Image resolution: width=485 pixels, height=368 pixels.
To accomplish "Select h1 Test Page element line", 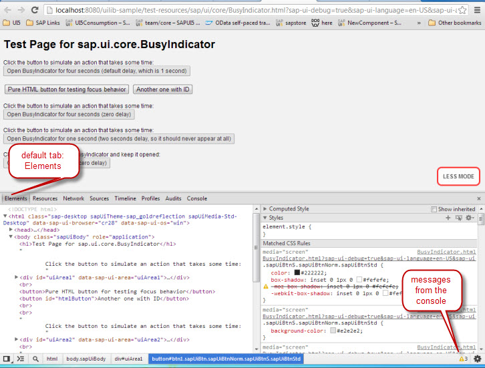I will click(98, 244).
